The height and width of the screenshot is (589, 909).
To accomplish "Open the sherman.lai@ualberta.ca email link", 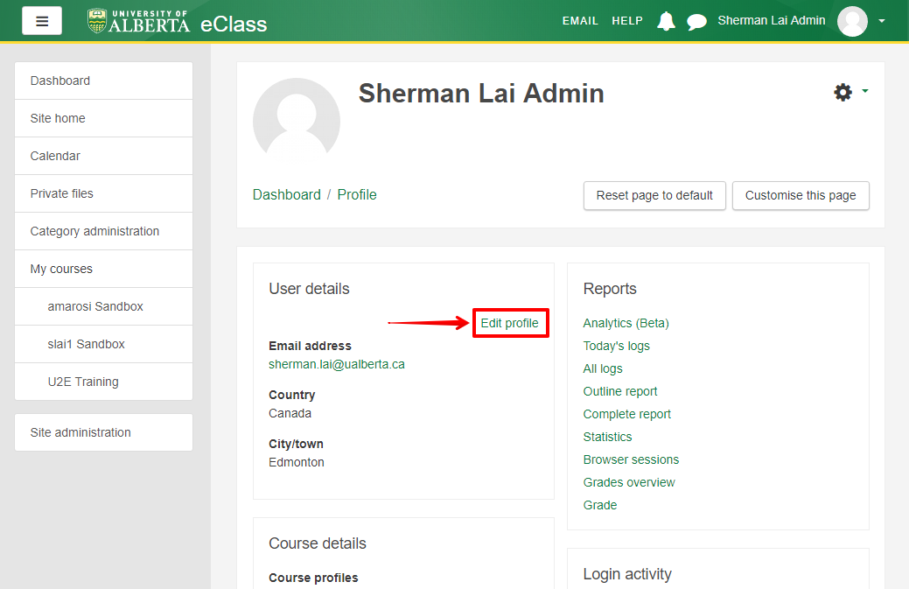I will click(x=336, y=364).
